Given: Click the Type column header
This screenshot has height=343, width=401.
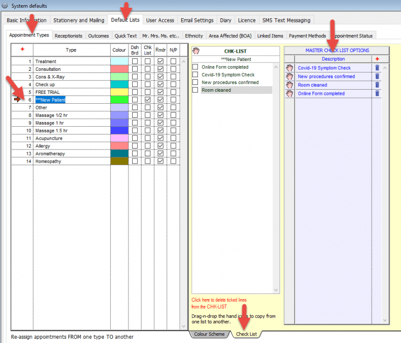Looking at the screenshot, I should point(71,50).
